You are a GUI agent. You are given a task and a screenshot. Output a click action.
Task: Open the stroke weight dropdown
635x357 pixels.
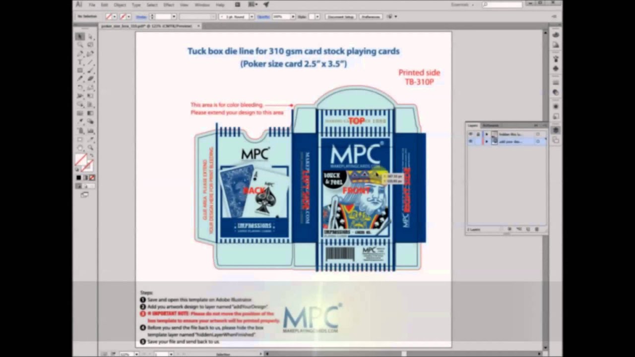(x=174, y=17)
